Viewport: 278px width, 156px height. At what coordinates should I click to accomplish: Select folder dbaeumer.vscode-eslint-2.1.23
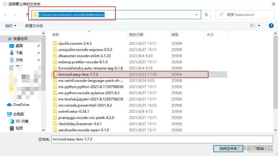[x=85, y=56]
